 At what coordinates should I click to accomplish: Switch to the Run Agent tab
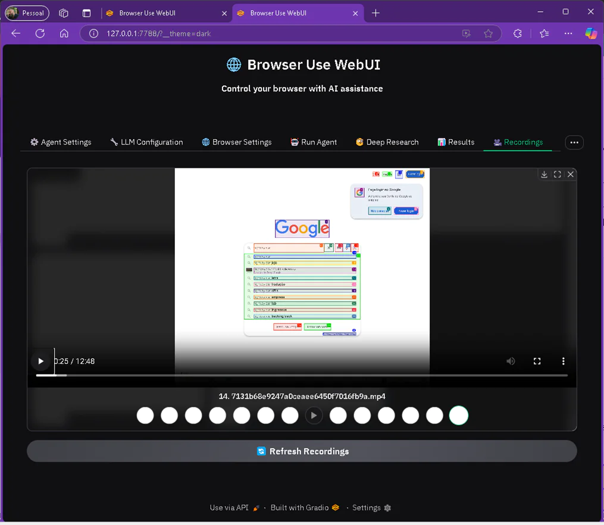(314, 142)
